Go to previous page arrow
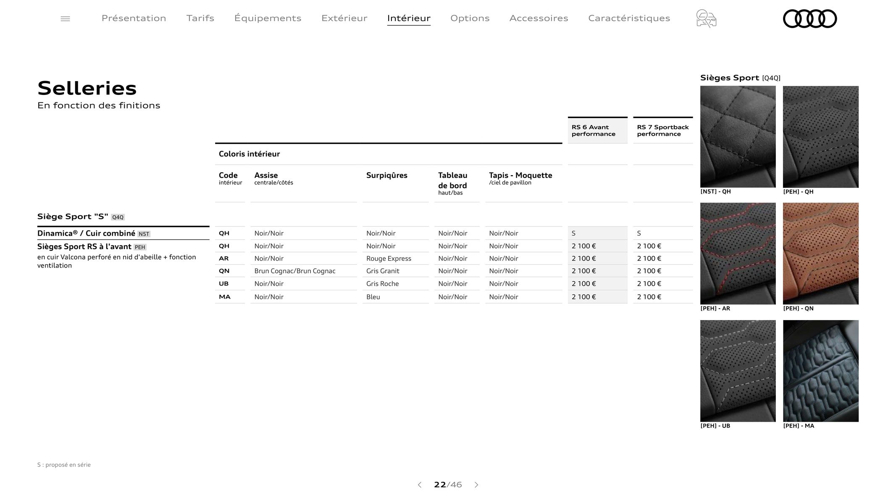 click(x=419, y=485)
